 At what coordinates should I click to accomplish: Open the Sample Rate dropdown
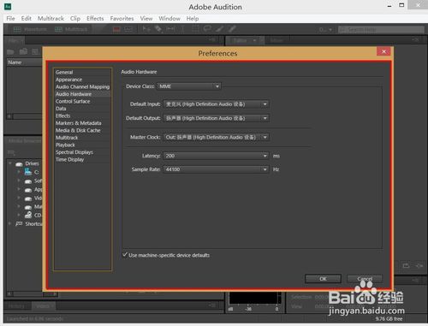(x=216, y=169)
